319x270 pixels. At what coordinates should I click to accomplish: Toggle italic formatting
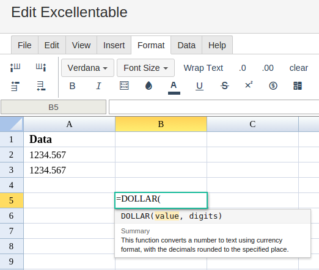pyautogui.click(x=98, y=86)
